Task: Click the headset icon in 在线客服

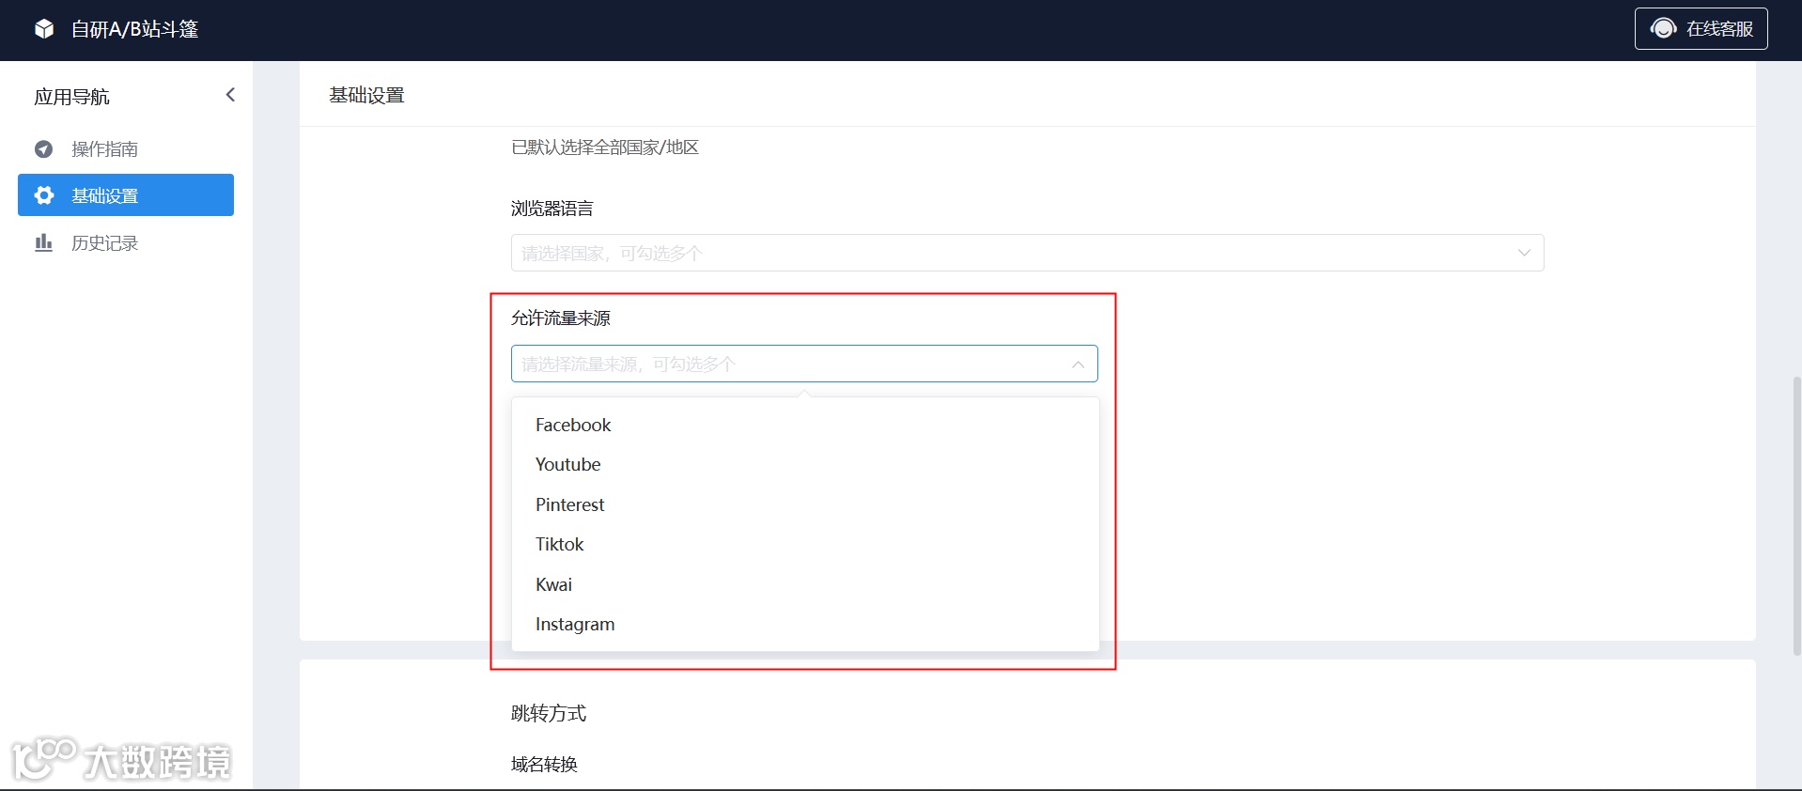Action: 1663,28
